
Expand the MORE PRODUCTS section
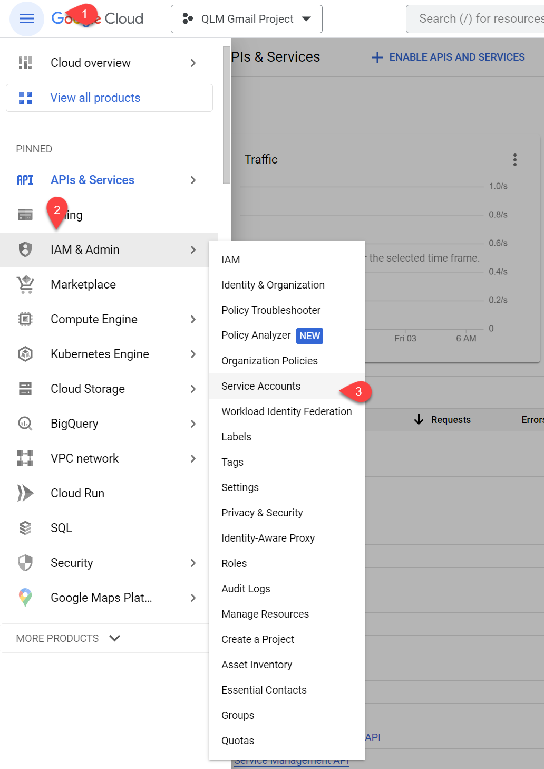(69, 638)
